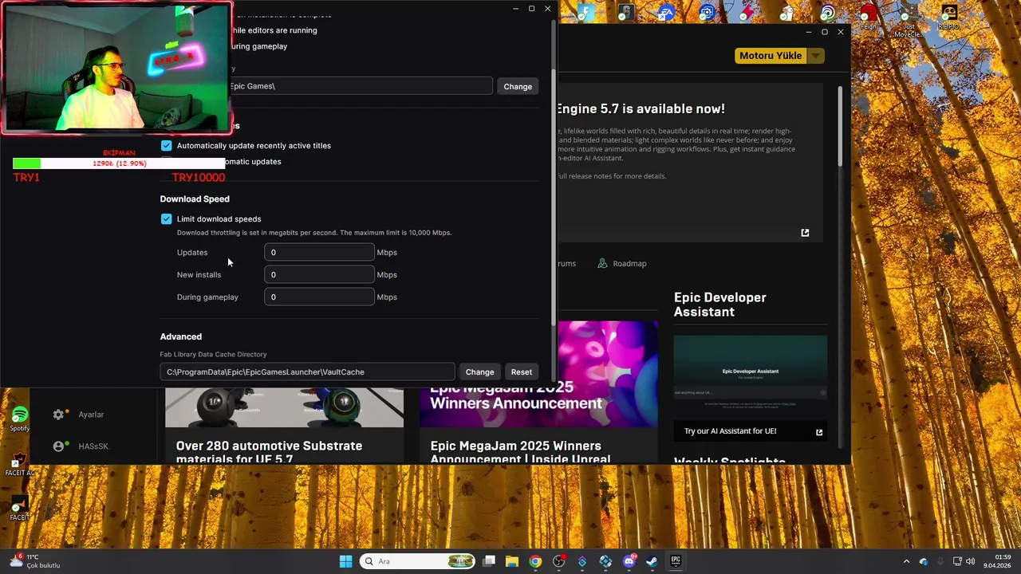Click the VaultCache directory path field
Viewport: 1021px width, 574px height.
pos(307,372)
